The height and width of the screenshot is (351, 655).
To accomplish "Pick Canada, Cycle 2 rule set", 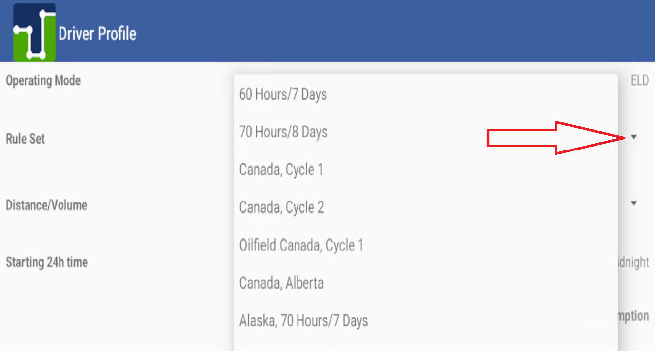I will tap(282, 207).
